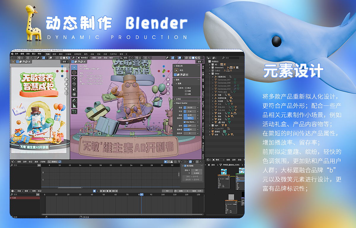Toggle 父级 checkbox under 仅影响

coord(186,94)
